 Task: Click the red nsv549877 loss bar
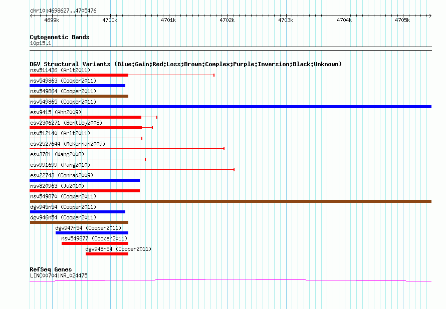95,243
